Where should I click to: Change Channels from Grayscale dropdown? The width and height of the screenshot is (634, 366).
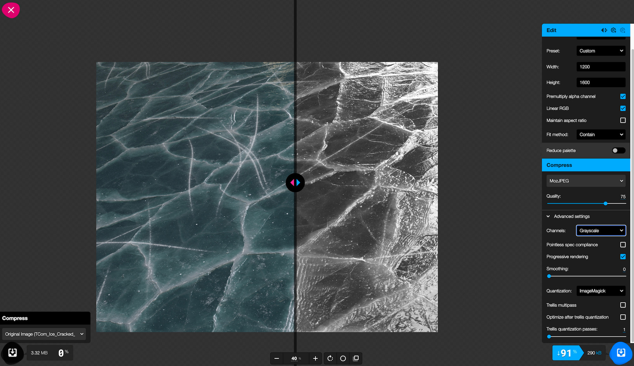601,230
